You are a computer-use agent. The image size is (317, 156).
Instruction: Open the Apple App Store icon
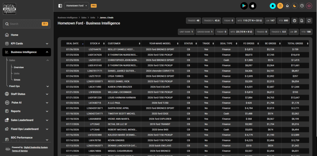[253, 6]
